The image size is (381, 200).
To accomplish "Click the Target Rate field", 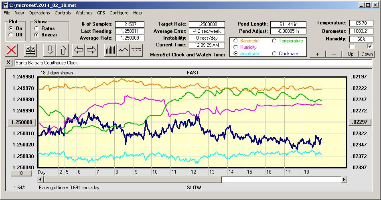I will coord(207,24).
